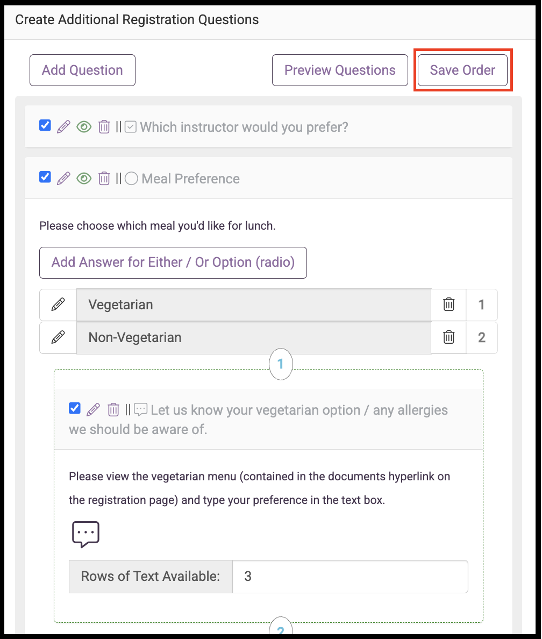Uncheck the instructor question checkbox
The height and width of the screenshot is (639, 542).
coord(45,125)
